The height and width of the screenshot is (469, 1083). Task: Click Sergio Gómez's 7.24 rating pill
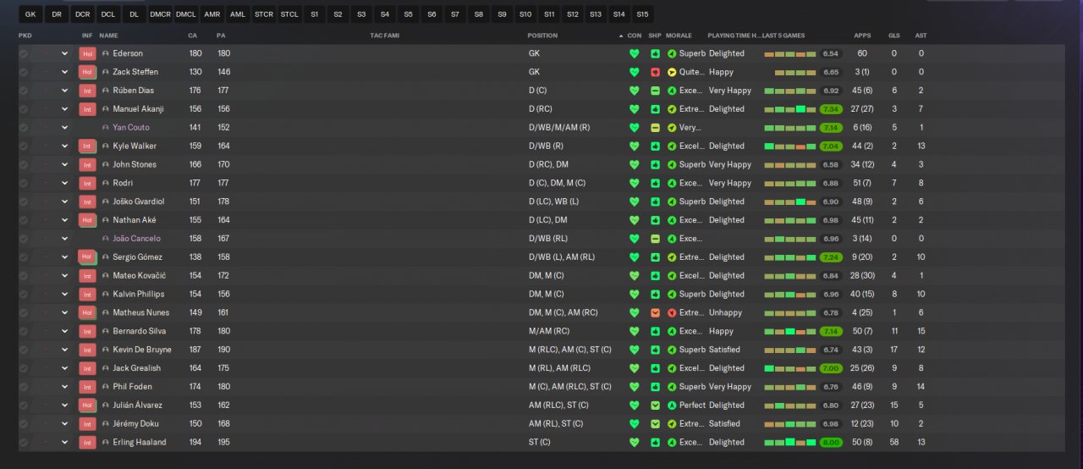831,257
